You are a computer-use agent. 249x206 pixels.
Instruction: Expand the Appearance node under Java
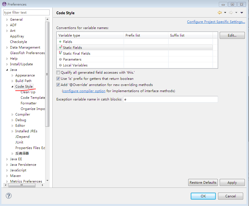coord(12,75)
